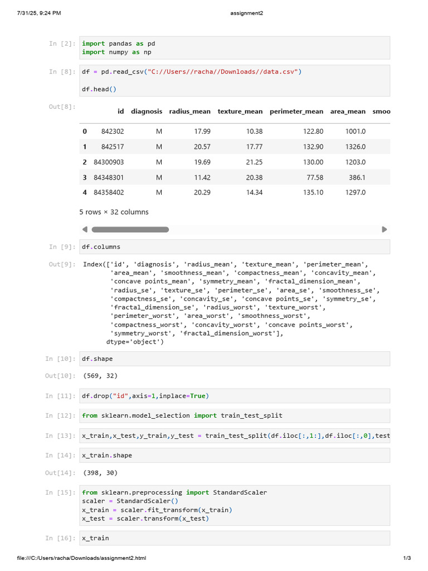Click the right arrow of the table scrollbar

click(385, 229)
